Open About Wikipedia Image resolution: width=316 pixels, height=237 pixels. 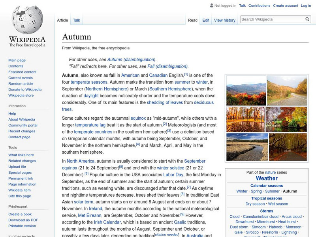click(x=22, y=119)
